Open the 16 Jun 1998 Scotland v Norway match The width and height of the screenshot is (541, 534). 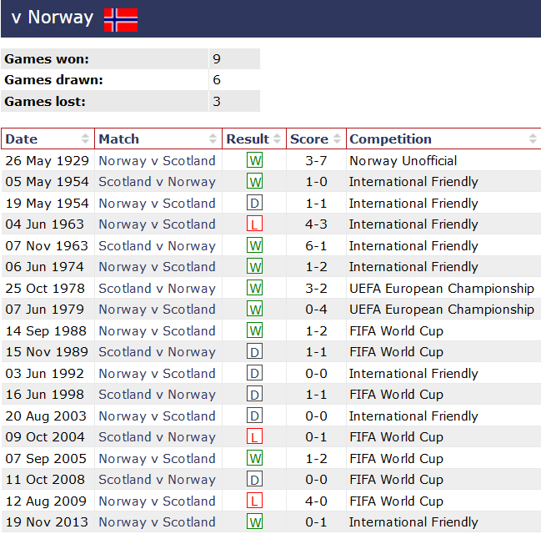(x=157, y=395)
